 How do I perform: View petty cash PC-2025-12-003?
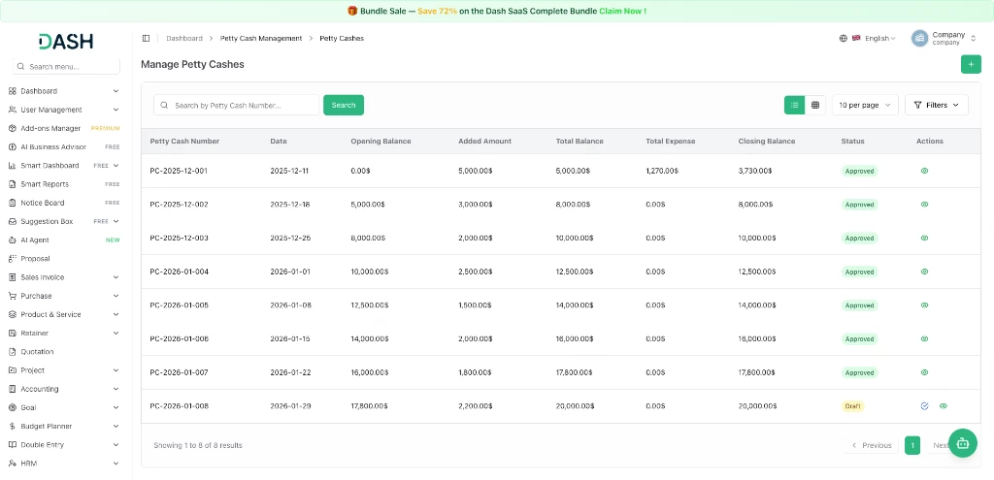point(924,239)
